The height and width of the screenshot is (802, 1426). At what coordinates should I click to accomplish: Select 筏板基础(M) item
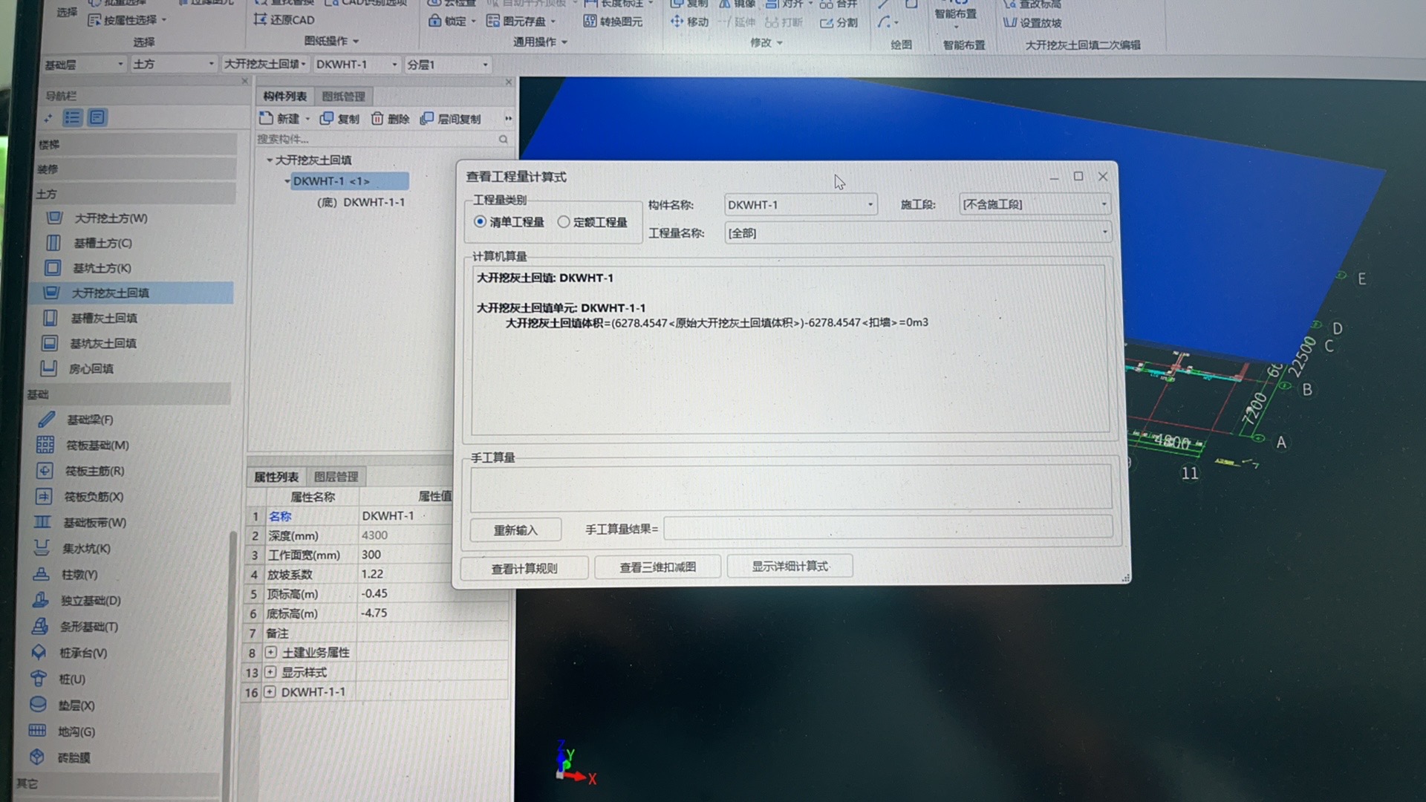[97, 446]
